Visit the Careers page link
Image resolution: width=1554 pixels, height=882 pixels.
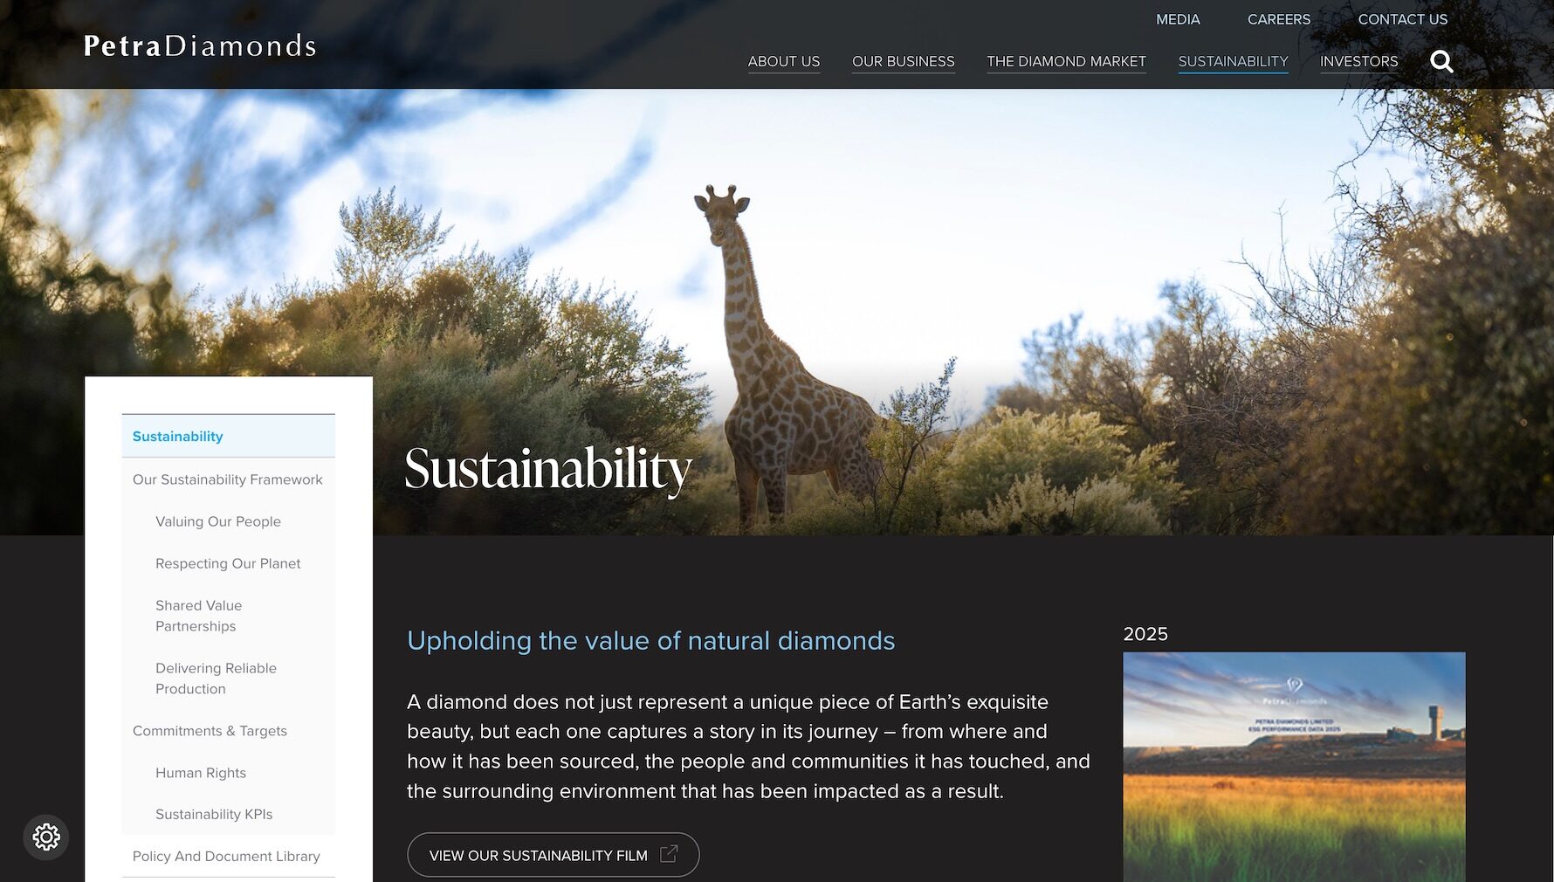tap(1278, 19)
